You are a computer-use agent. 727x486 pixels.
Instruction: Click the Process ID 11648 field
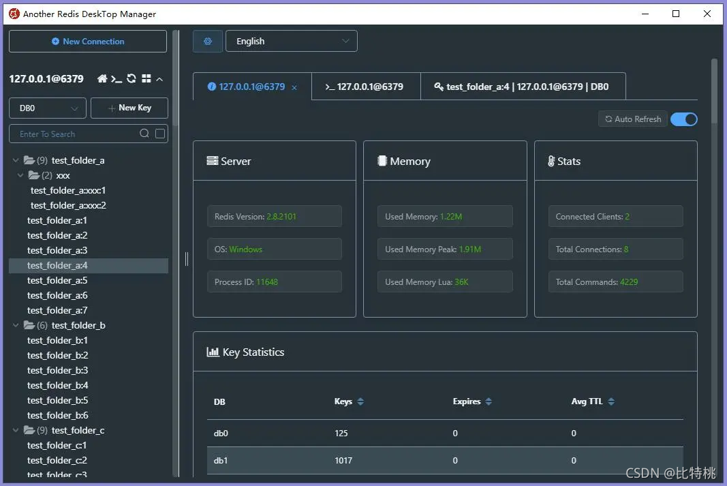[x=275, y=282]
